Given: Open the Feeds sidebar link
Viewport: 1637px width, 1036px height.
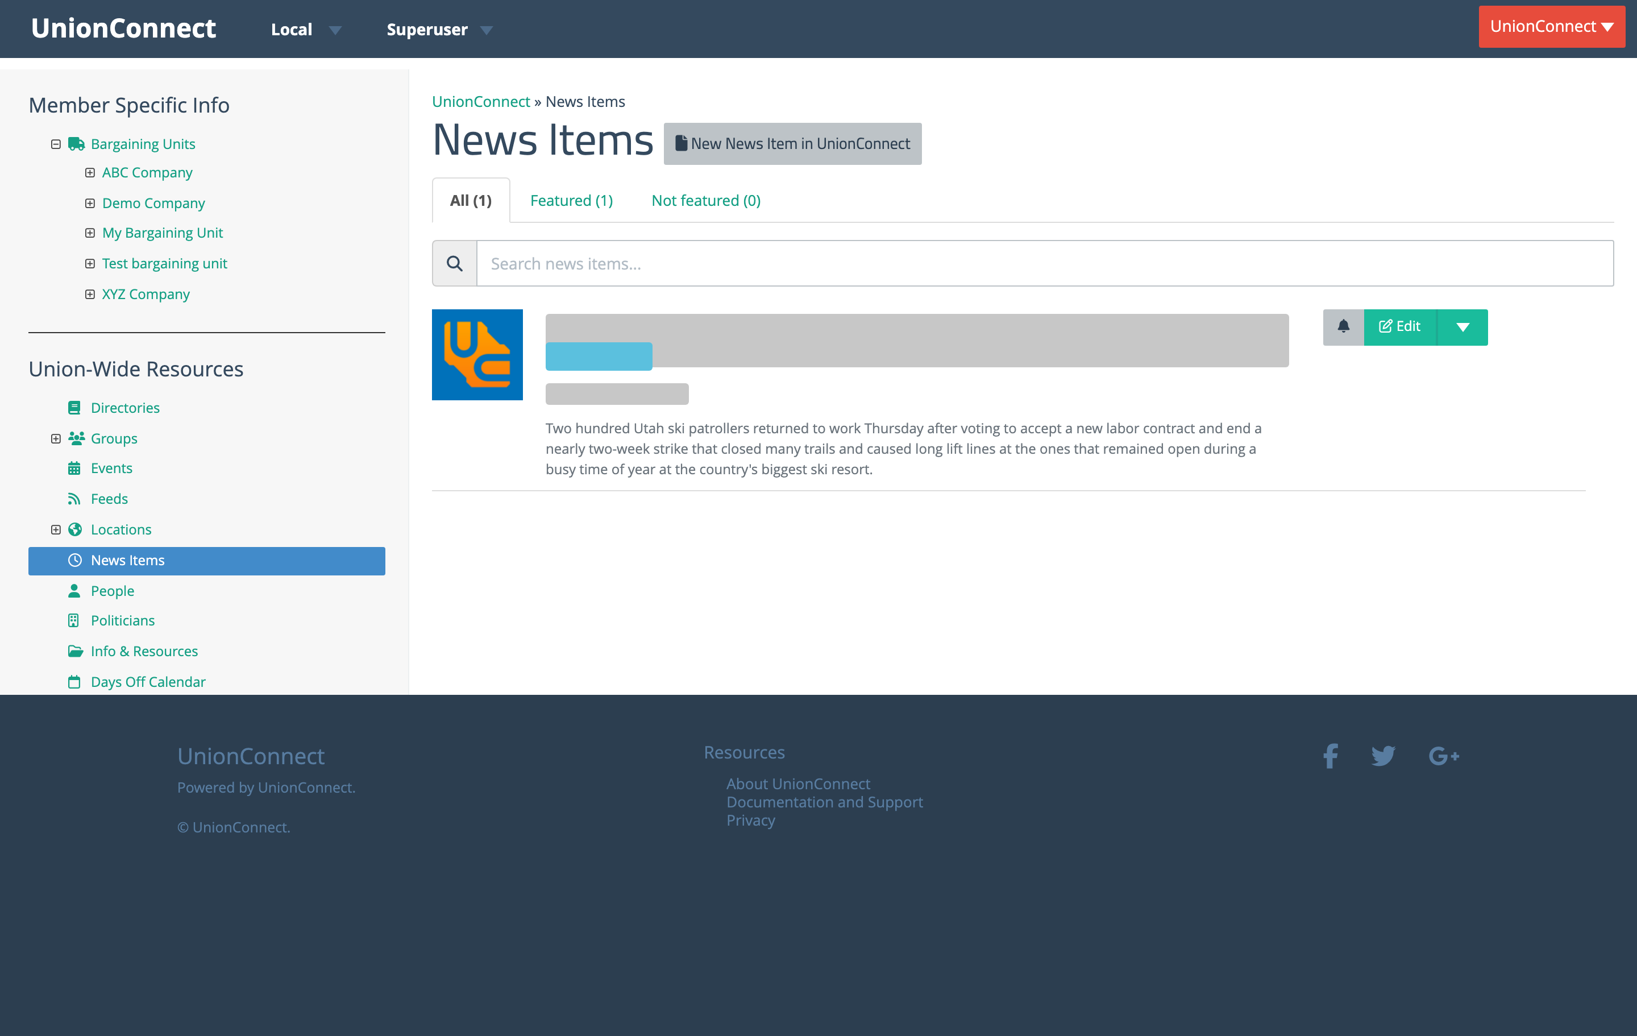Looking at the screenshot, I should [x=110, y=499].
